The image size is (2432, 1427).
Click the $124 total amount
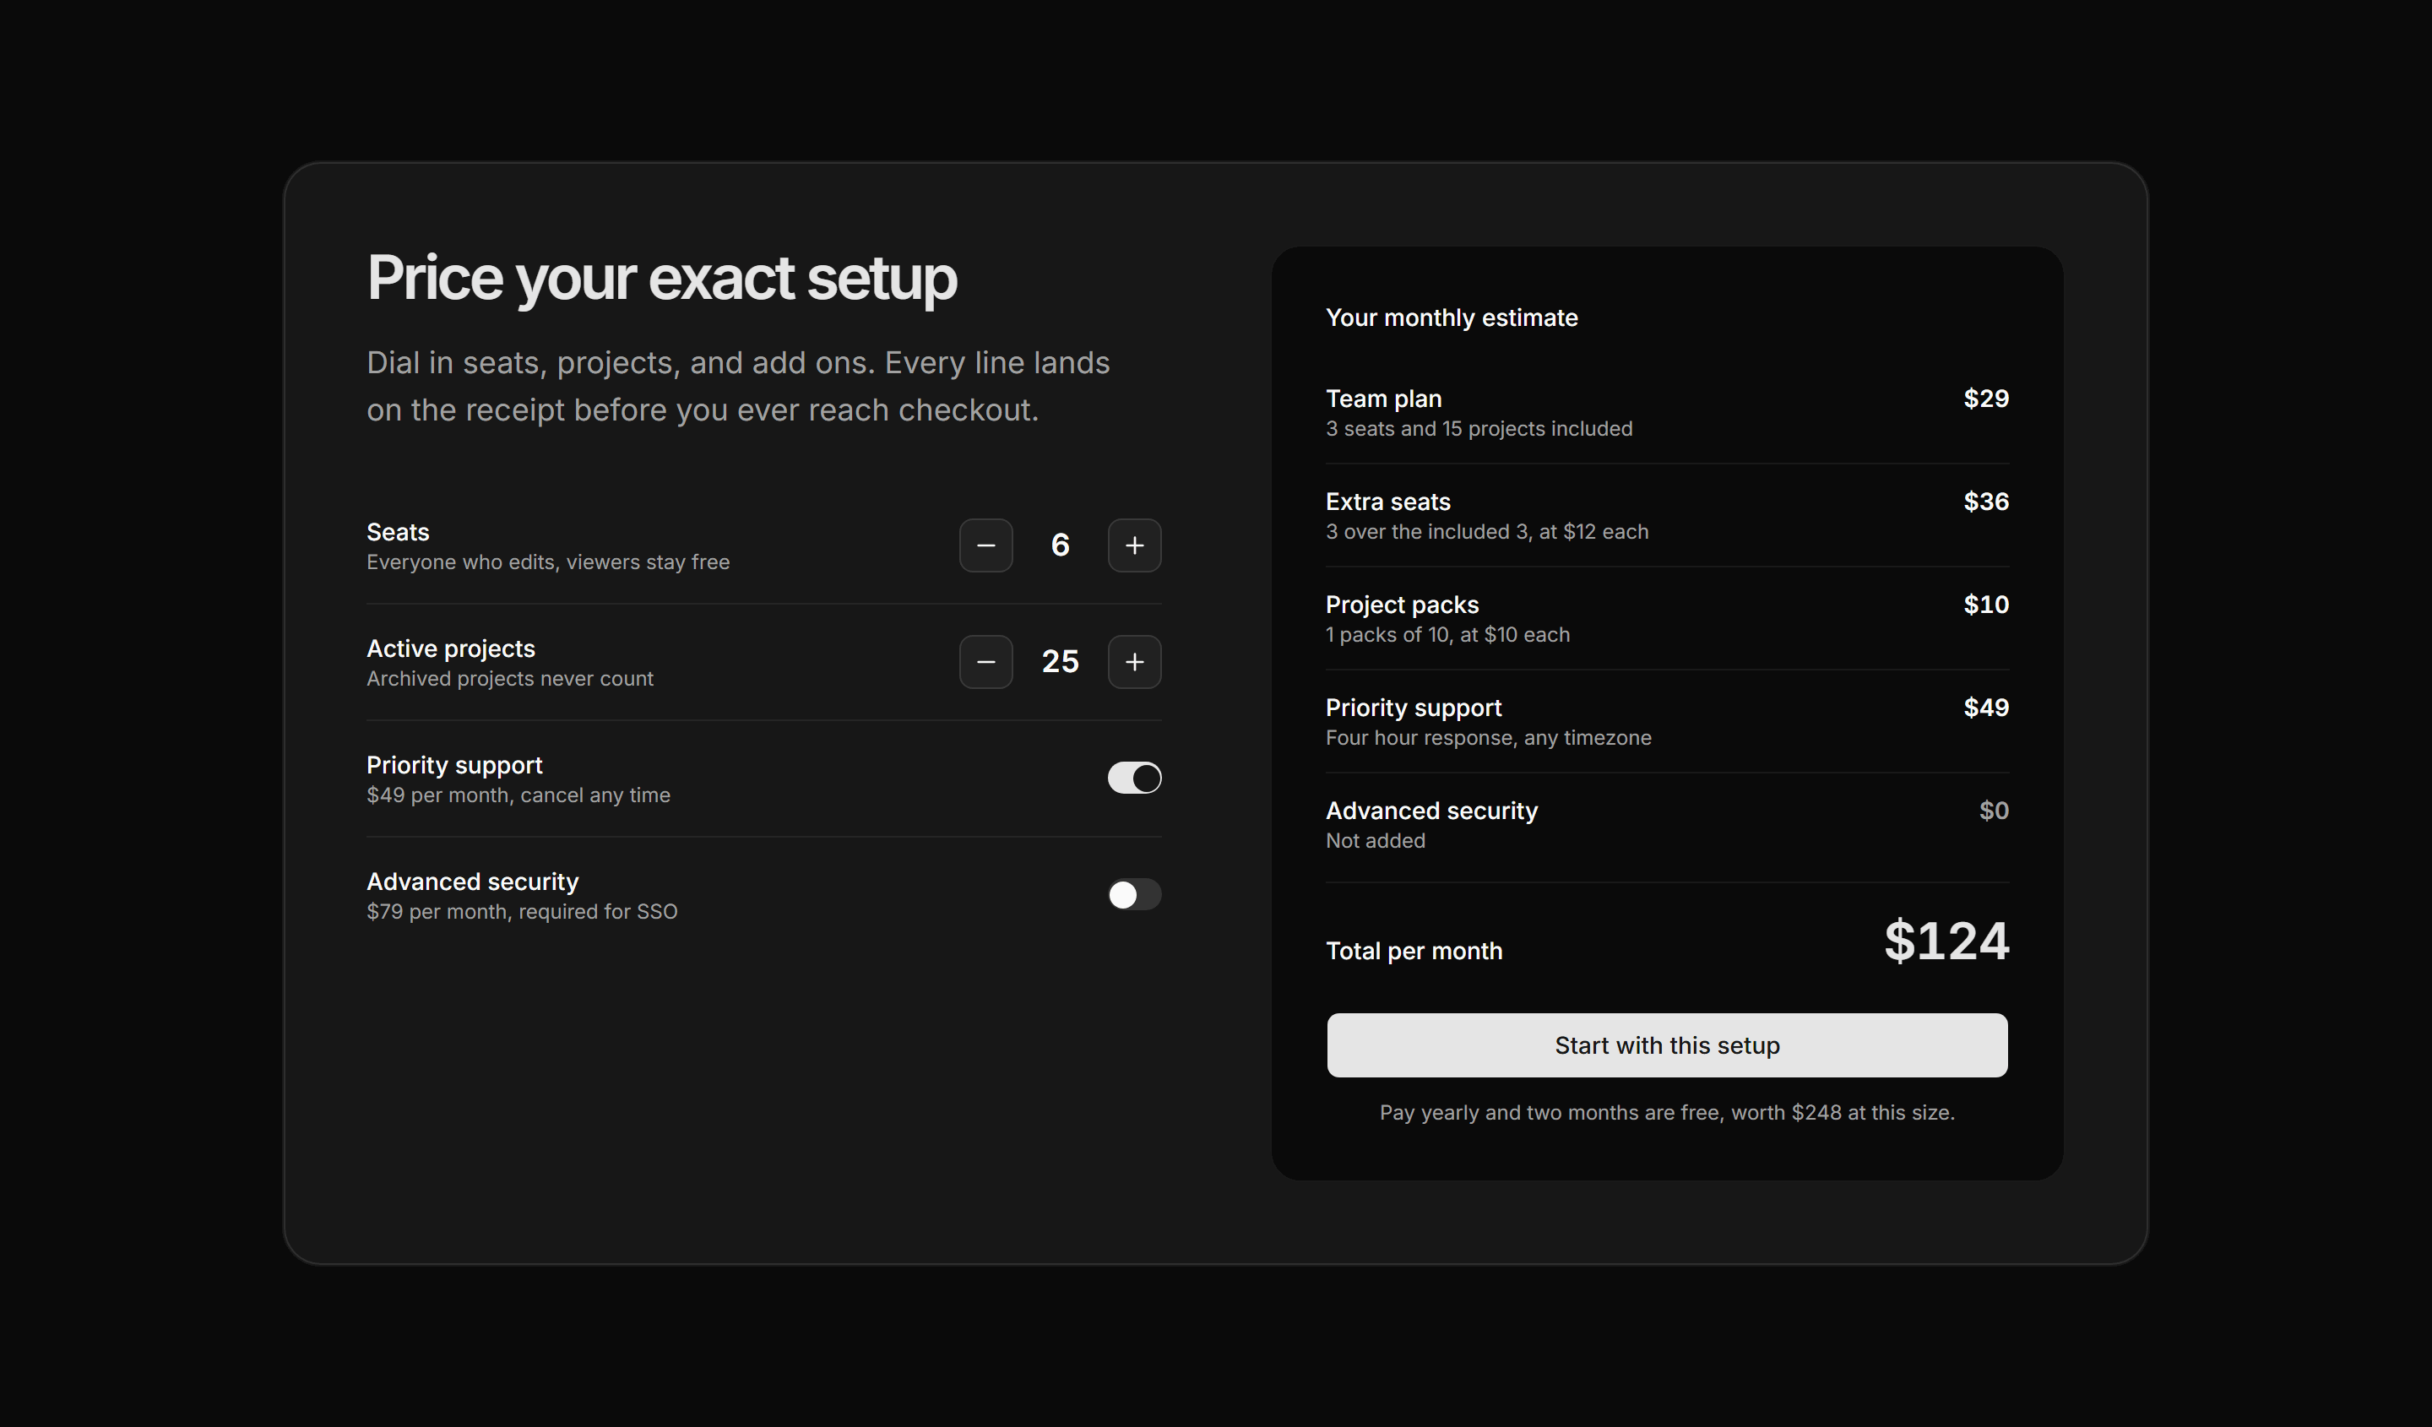(1946, 941)
